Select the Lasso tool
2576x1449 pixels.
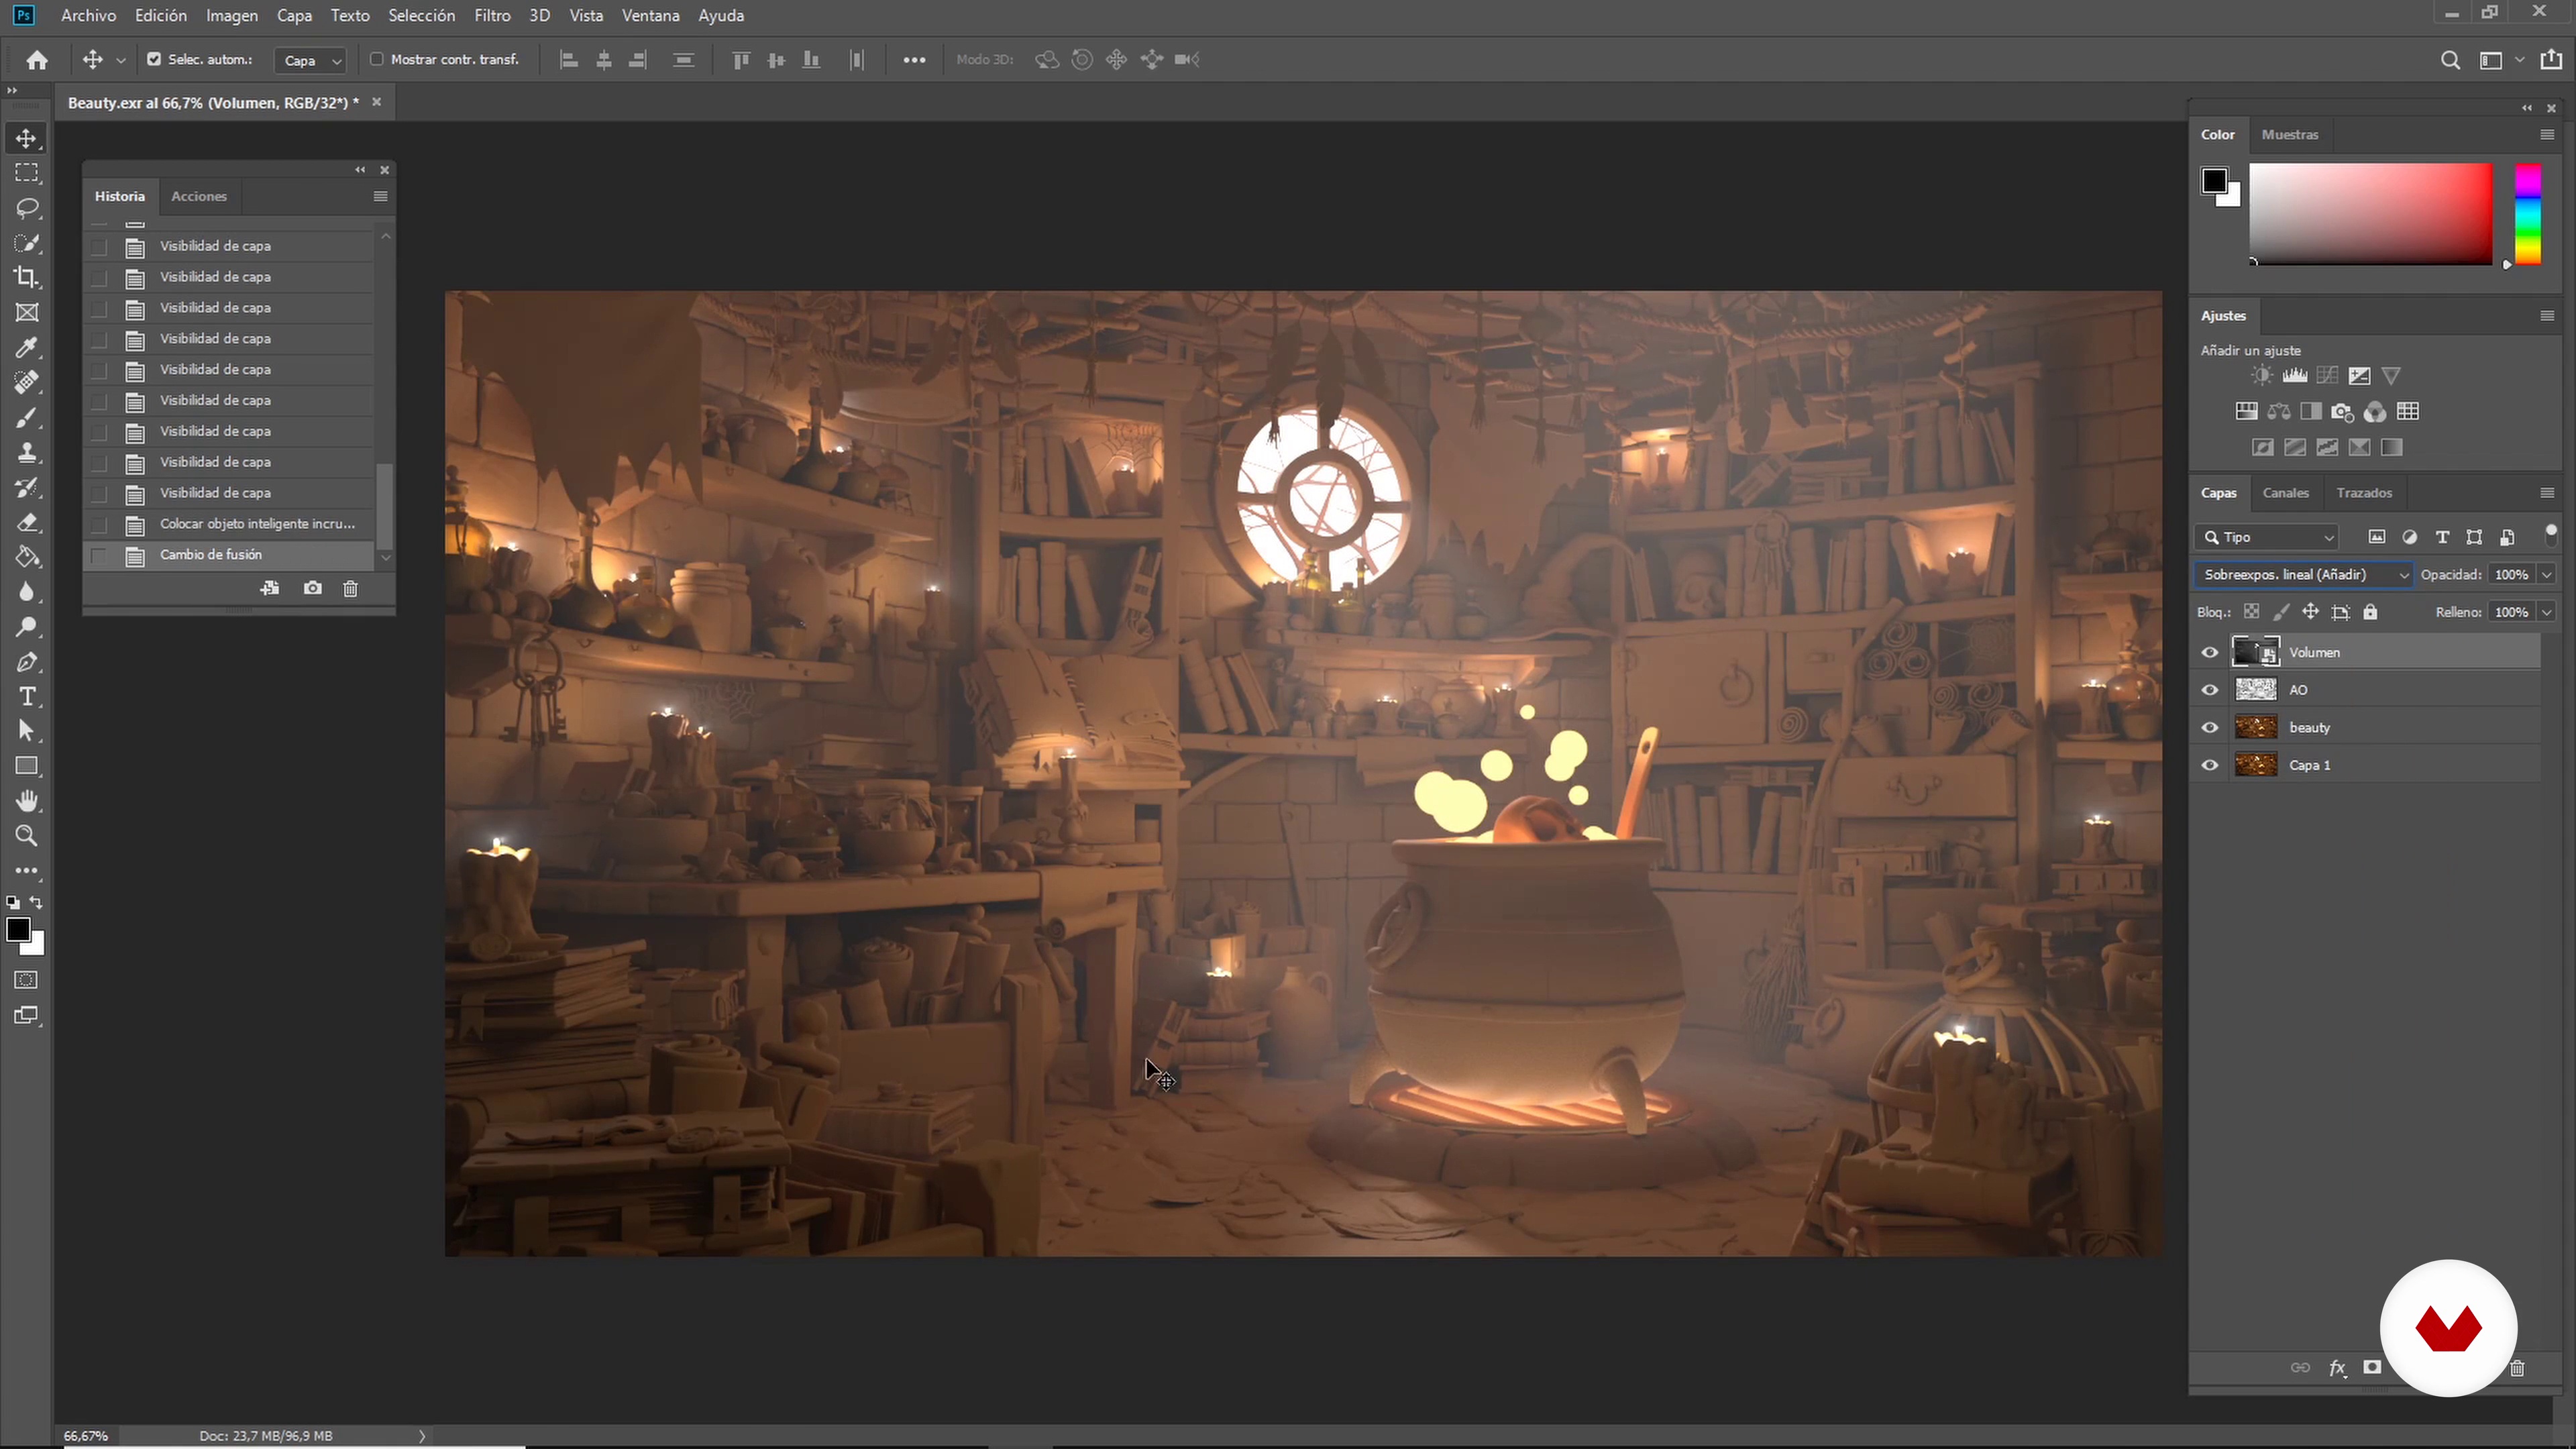[x=27, y=208]
